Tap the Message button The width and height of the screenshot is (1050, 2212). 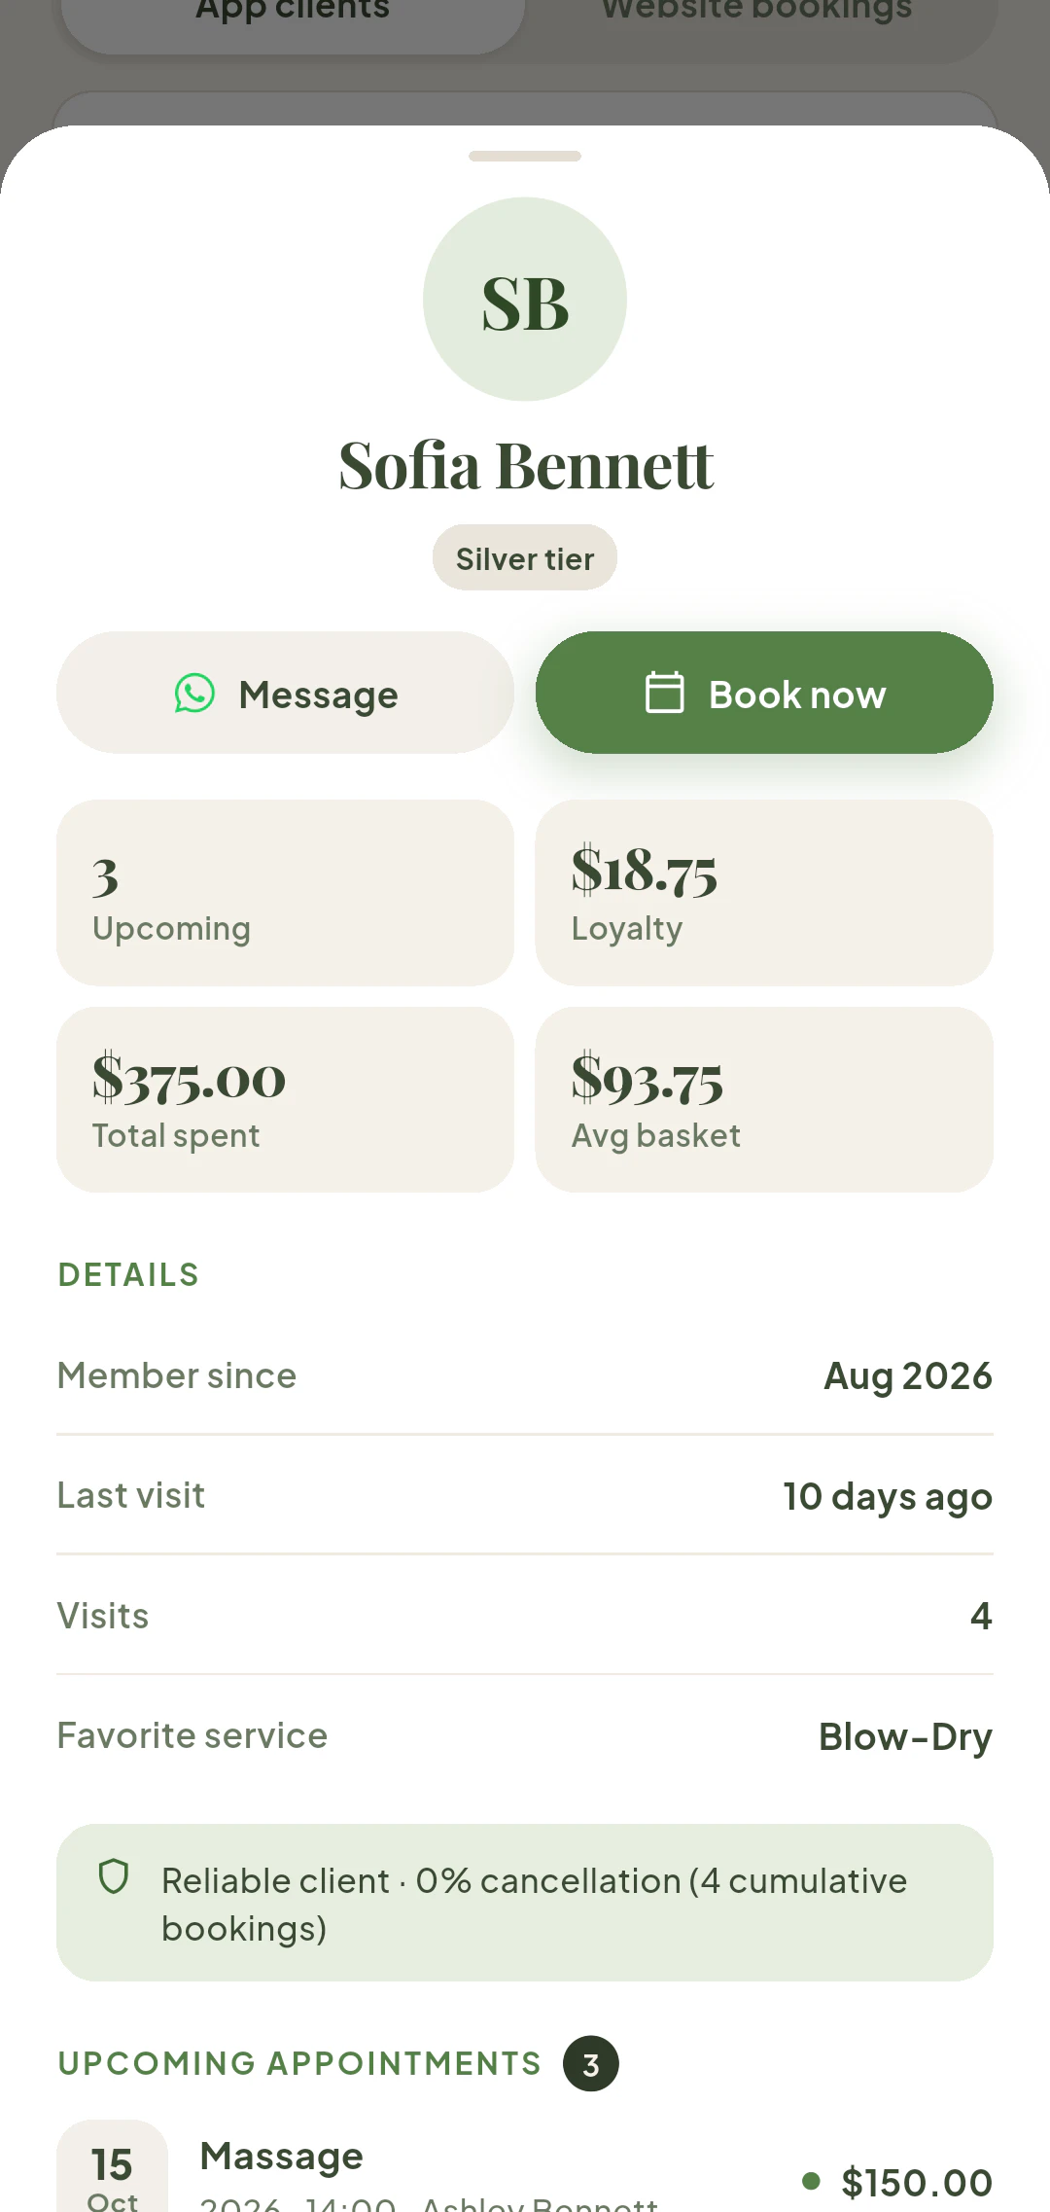pos(285,693)
